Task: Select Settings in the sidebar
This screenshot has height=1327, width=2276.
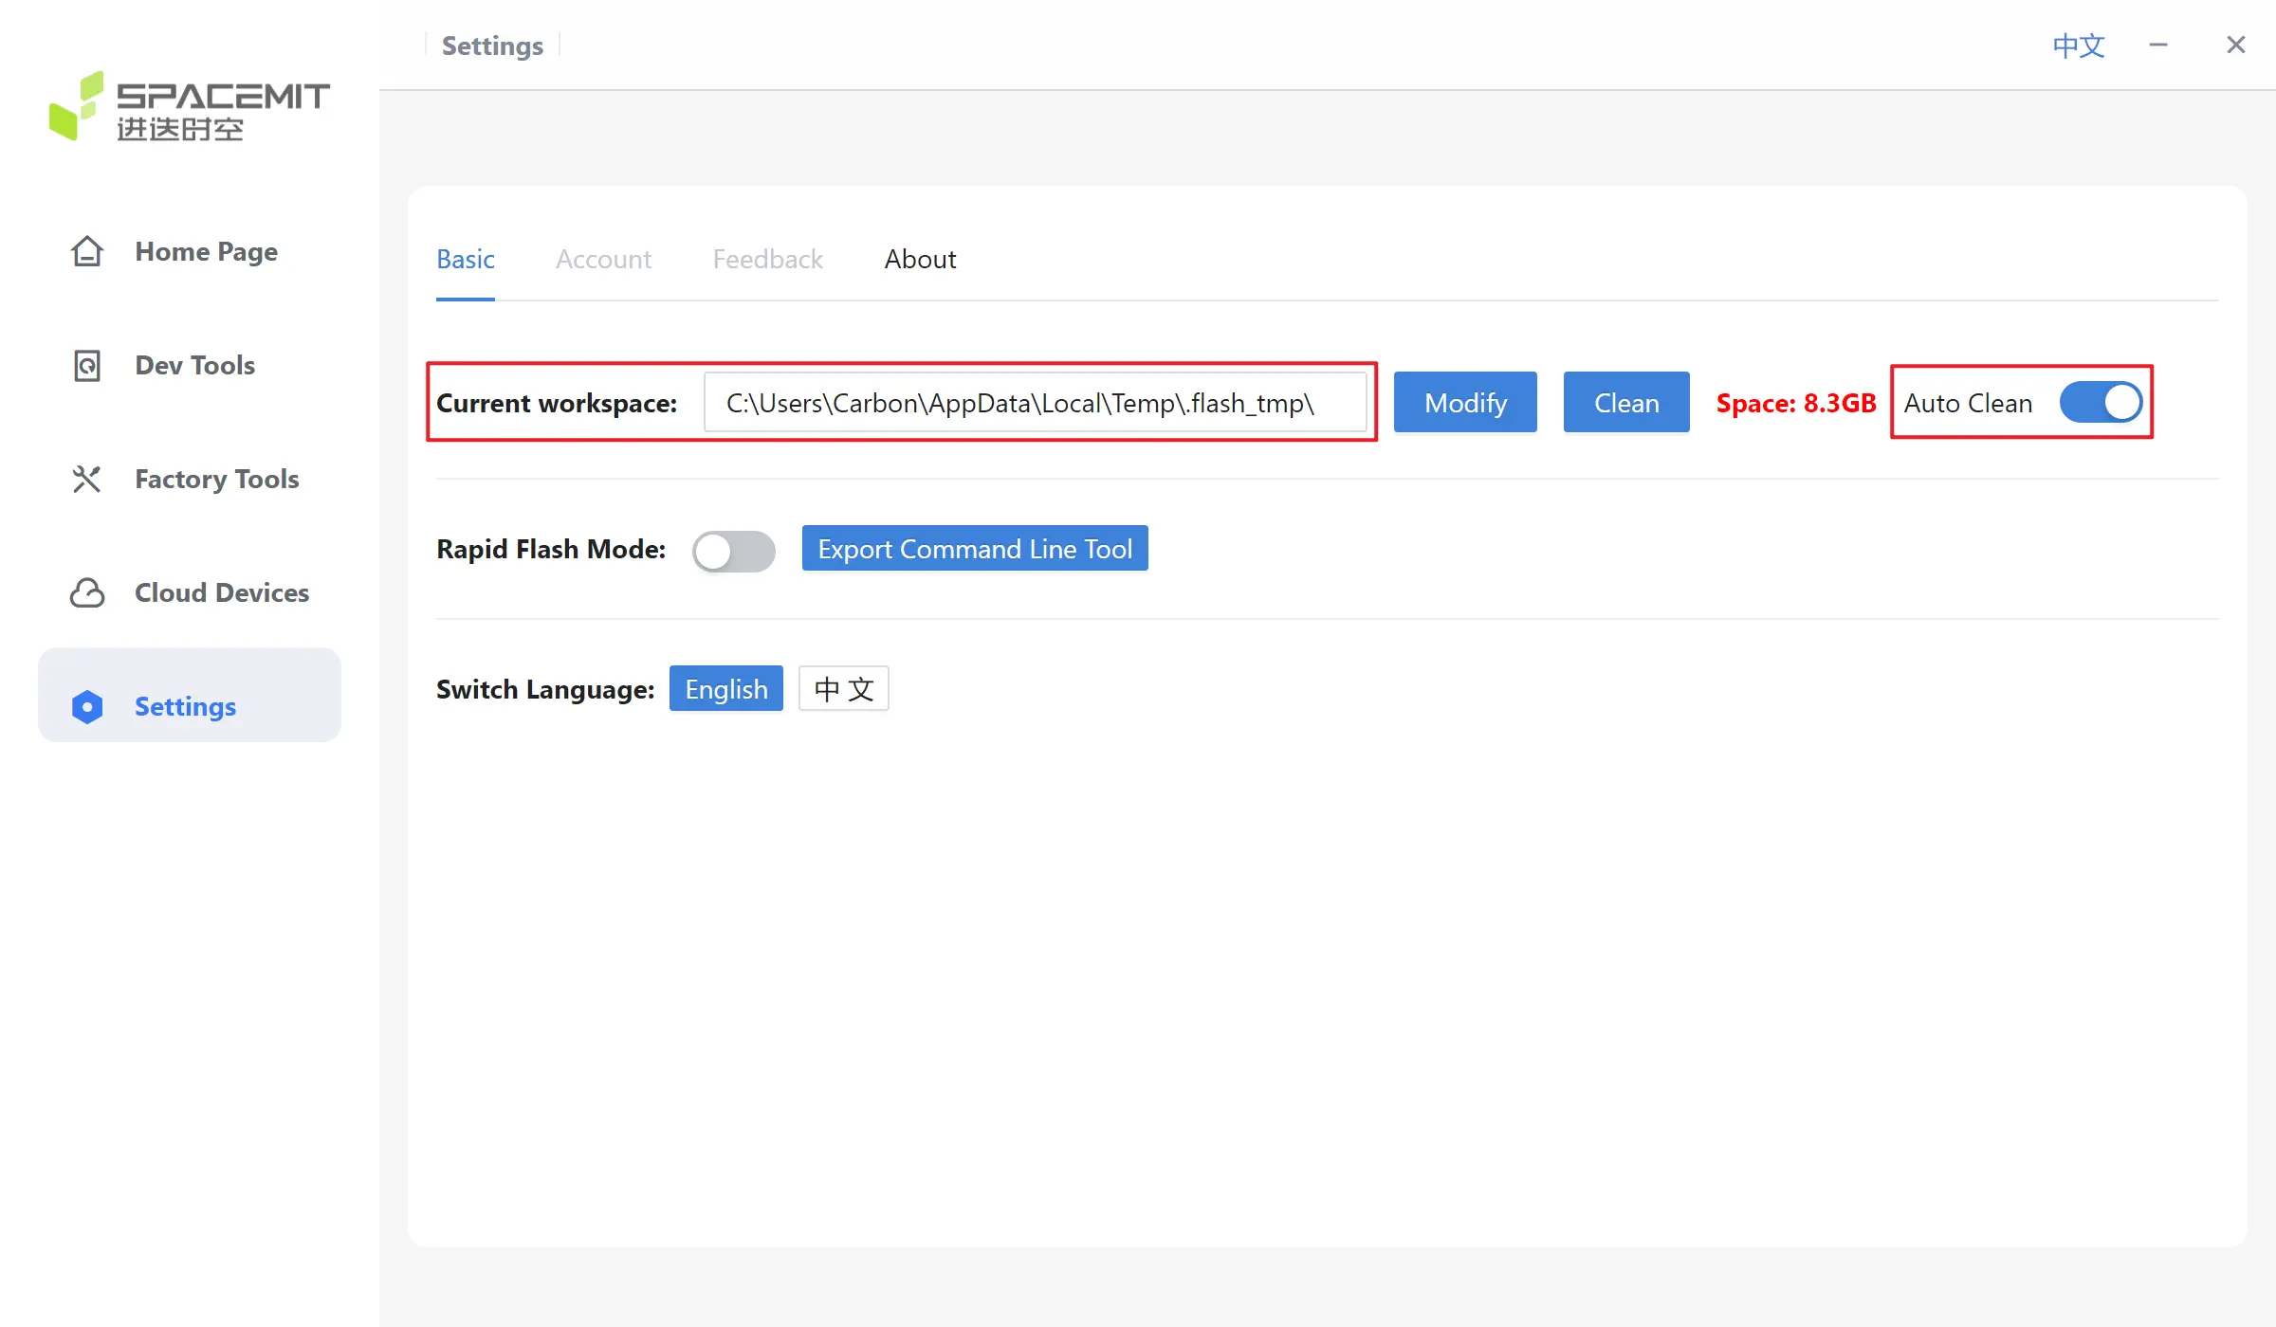Action: (190, 695)
